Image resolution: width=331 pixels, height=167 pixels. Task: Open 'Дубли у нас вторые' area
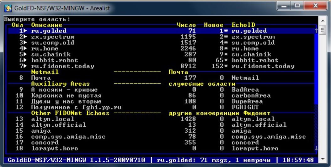[x=161, y=101]
